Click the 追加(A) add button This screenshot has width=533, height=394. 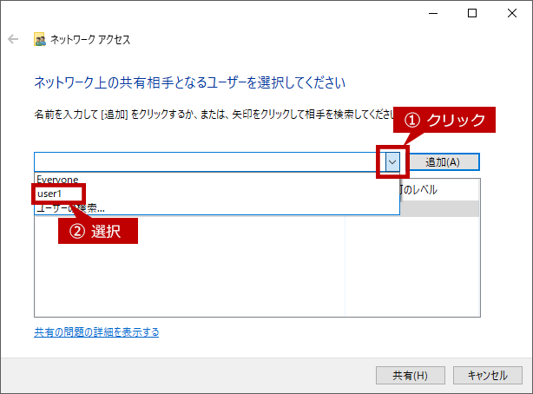(443, 161)
